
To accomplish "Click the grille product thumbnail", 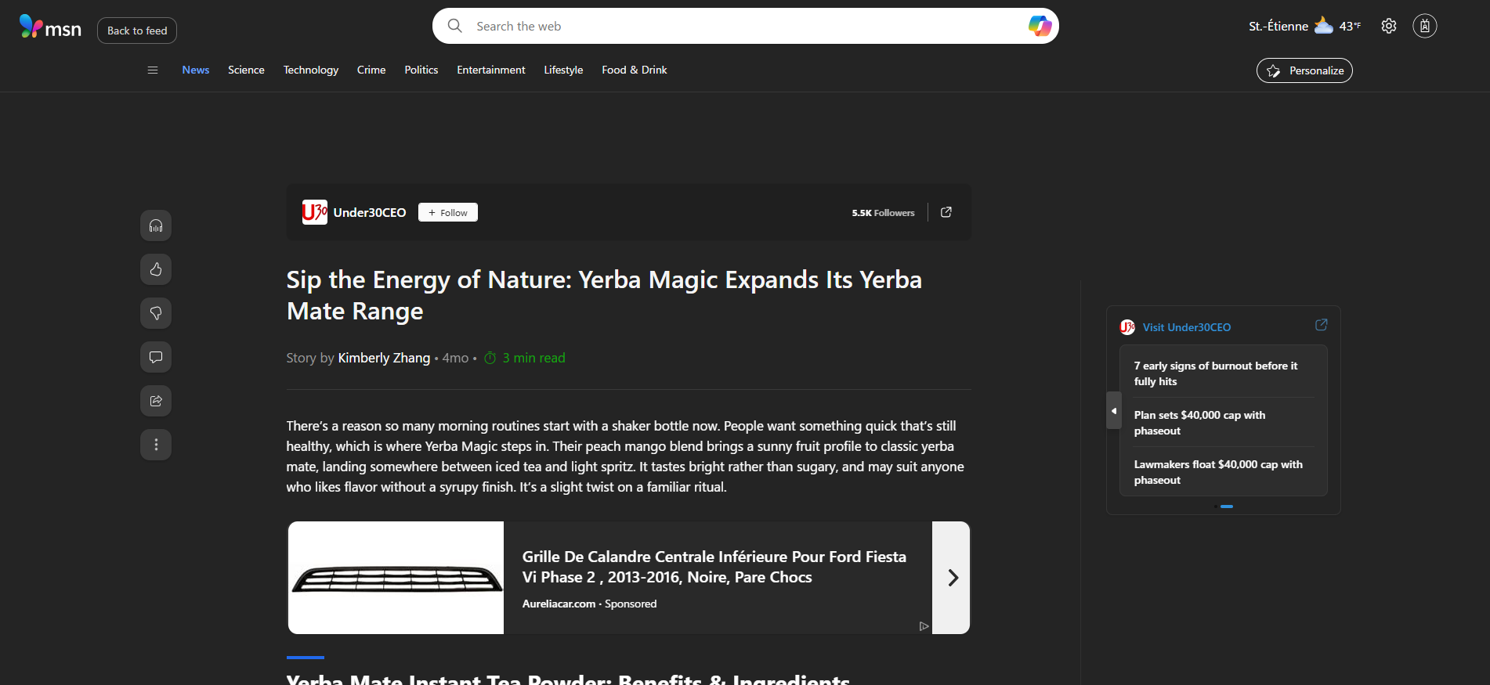I will coord(396,578).
